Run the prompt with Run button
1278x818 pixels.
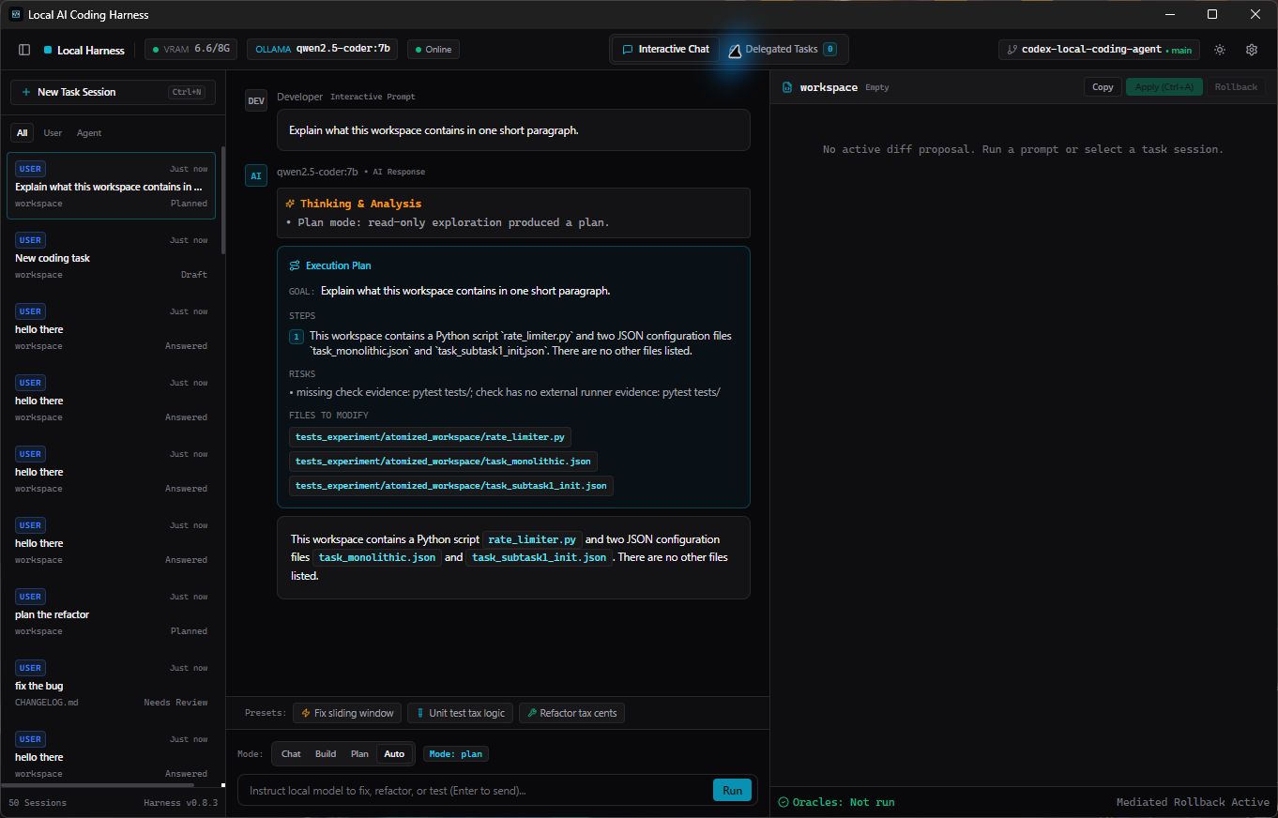coord(732,791)
